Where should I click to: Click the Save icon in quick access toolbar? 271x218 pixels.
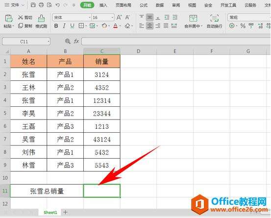pos(33,5)
